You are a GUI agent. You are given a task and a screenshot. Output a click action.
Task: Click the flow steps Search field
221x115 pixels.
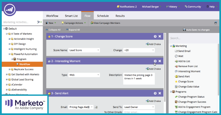click(x=193, y=38)
